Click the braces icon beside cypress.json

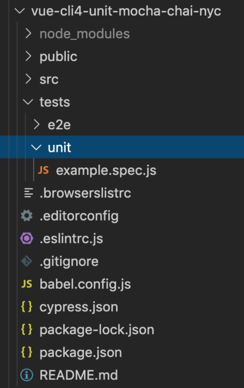27,307
